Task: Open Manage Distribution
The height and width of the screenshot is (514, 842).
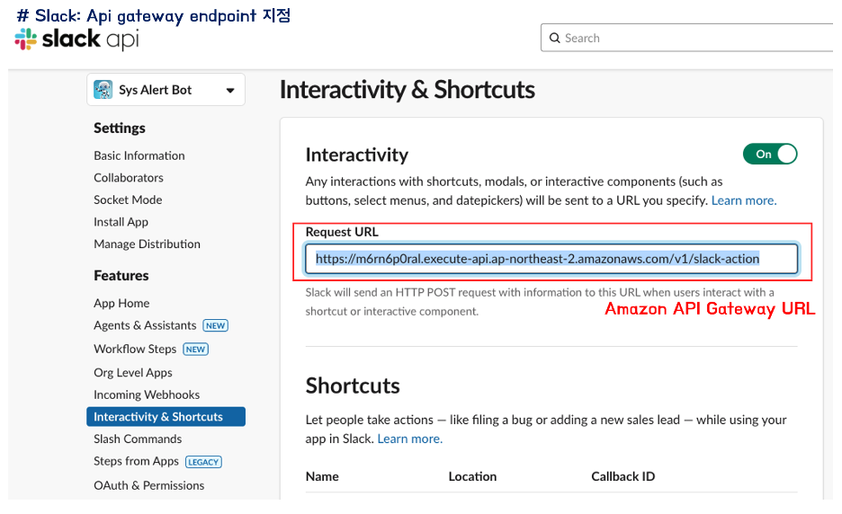Action: point(147,244)
